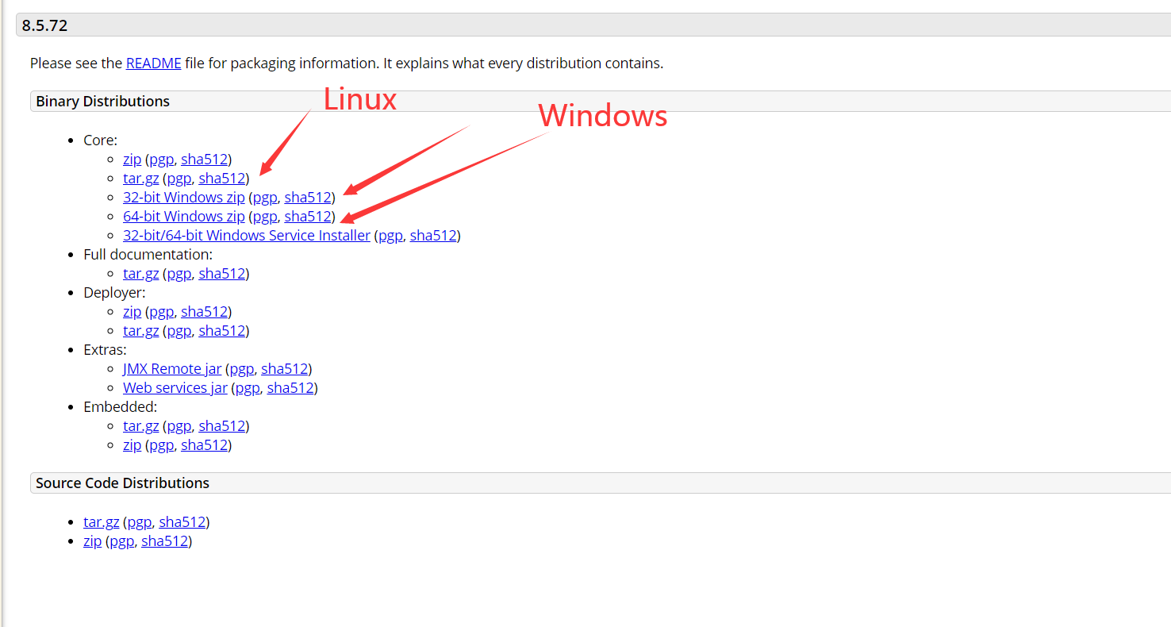Open sha512 for source code tar.gz
This screenshot has width=1171, height=627.
click(x=182, y=522)
